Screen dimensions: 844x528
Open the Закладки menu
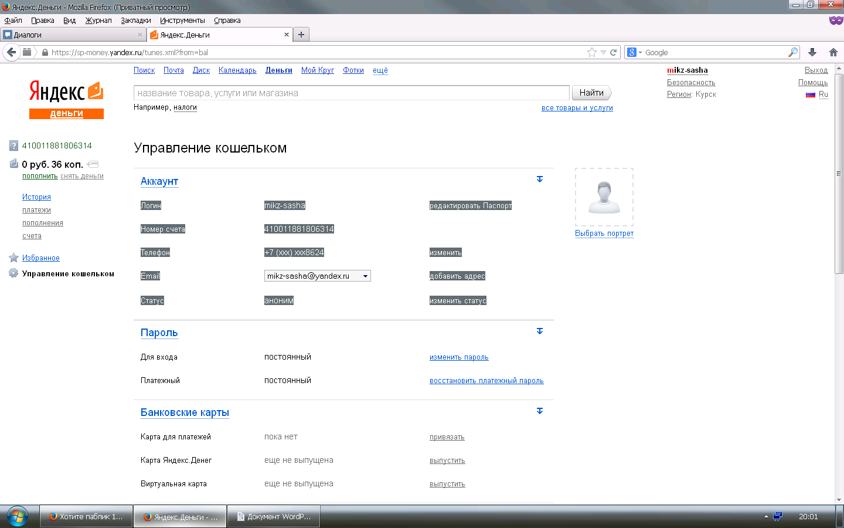[135, 21]
